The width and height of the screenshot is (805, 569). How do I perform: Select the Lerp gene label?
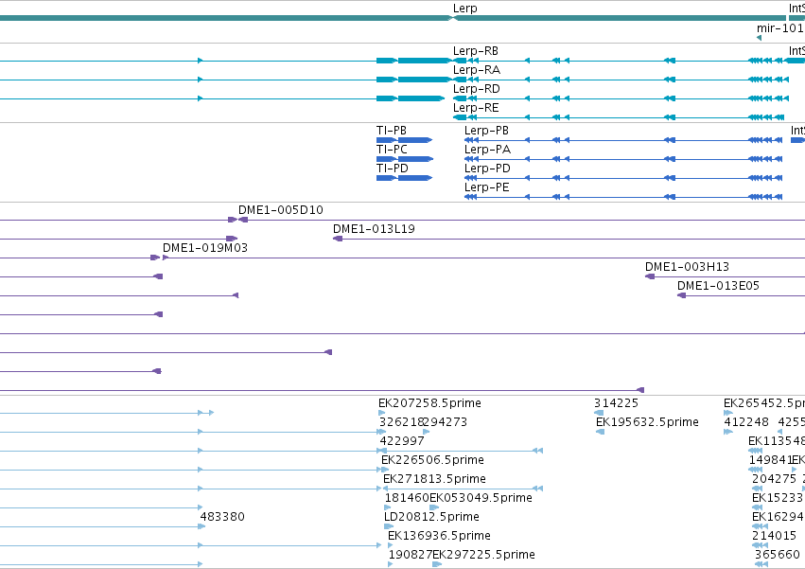tap(464, 9)
